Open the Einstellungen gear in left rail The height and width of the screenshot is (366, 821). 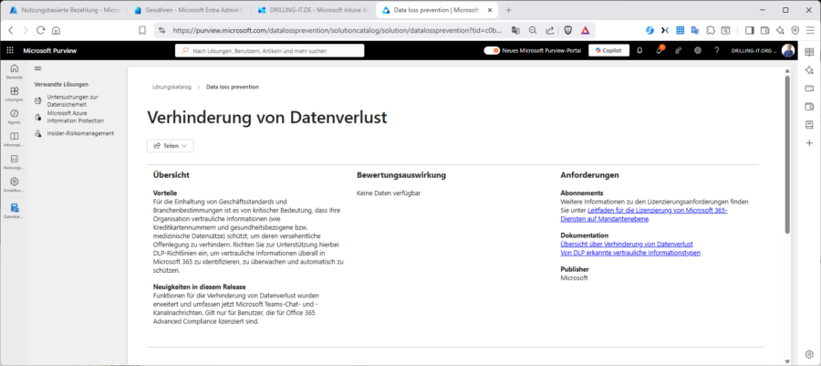14,183
